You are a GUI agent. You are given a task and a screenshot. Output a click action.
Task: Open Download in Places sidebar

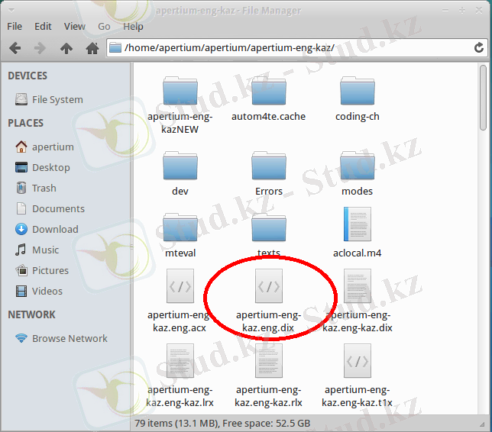coord(47,230)
